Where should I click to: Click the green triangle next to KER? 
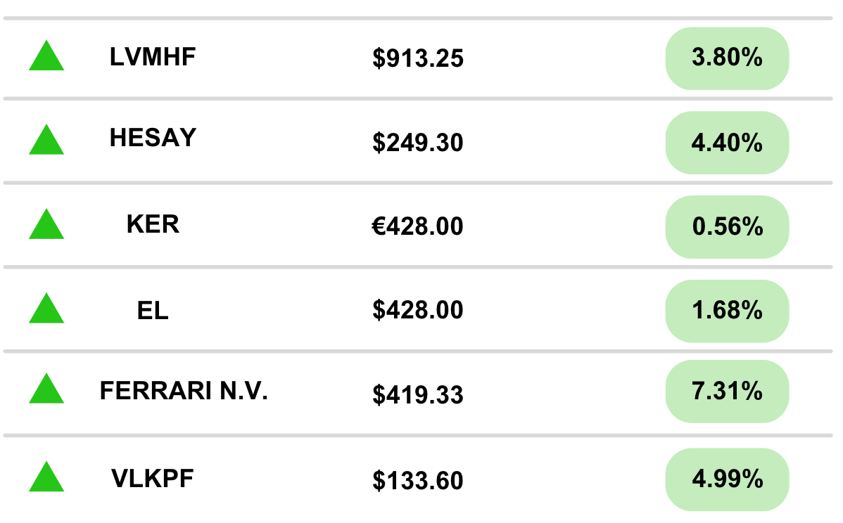pyautogui.click(x=46, y=226)
